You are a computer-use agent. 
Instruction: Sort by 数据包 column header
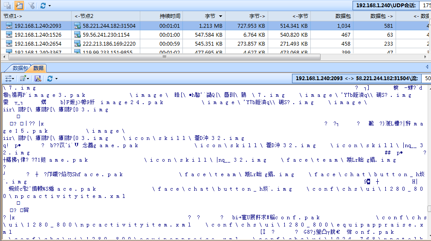(332, 16)
